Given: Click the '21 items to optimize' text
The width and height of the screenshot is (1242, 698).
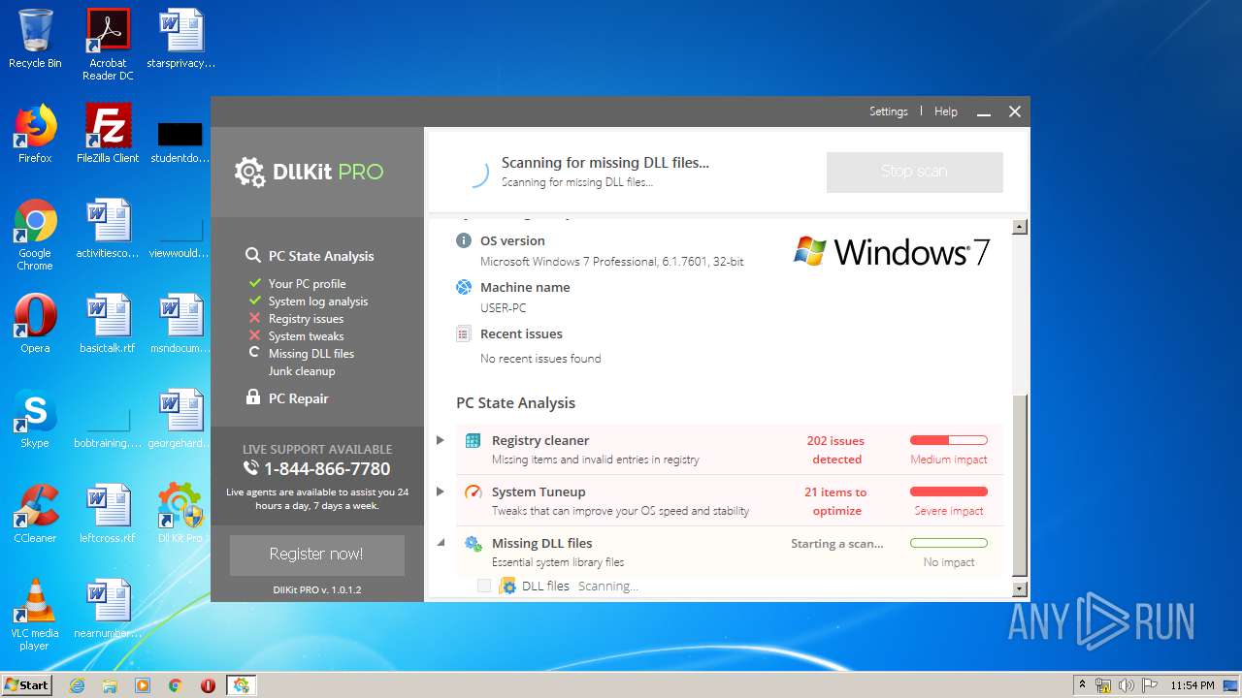Looking at the screenshot, I should coord(835,501).
